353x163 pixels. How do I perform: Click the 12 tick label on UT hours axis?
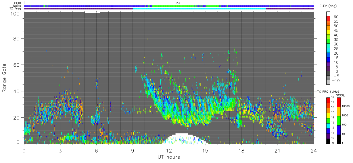169,151
